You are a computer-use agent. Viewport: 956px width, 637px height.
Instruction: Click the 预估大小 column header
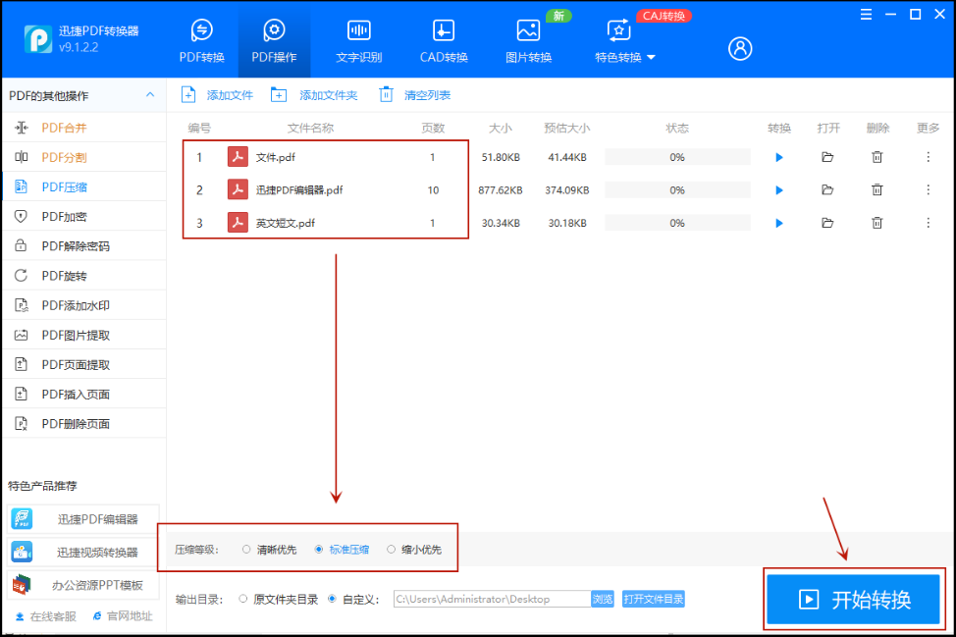pyautogui.click(x=566, y=128)
